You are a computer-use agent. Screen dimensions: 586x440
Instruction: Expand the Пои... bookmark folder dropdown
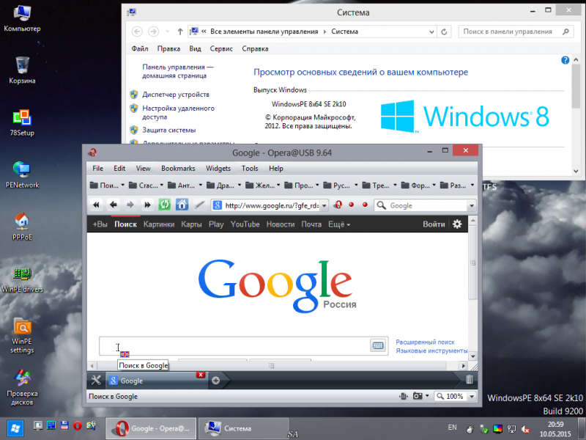(x=122, y=186)
